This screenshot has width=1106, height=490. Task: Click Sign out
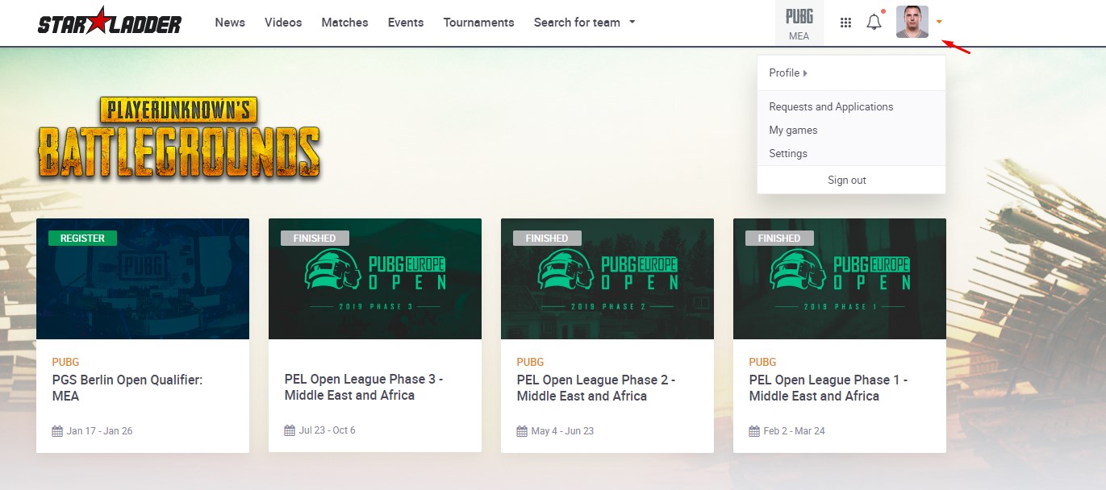pos(847,180)
